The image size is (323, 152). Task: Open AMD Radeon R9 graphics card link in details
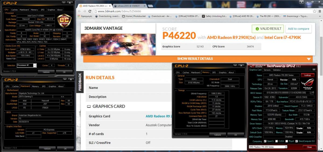pos(158,116)
